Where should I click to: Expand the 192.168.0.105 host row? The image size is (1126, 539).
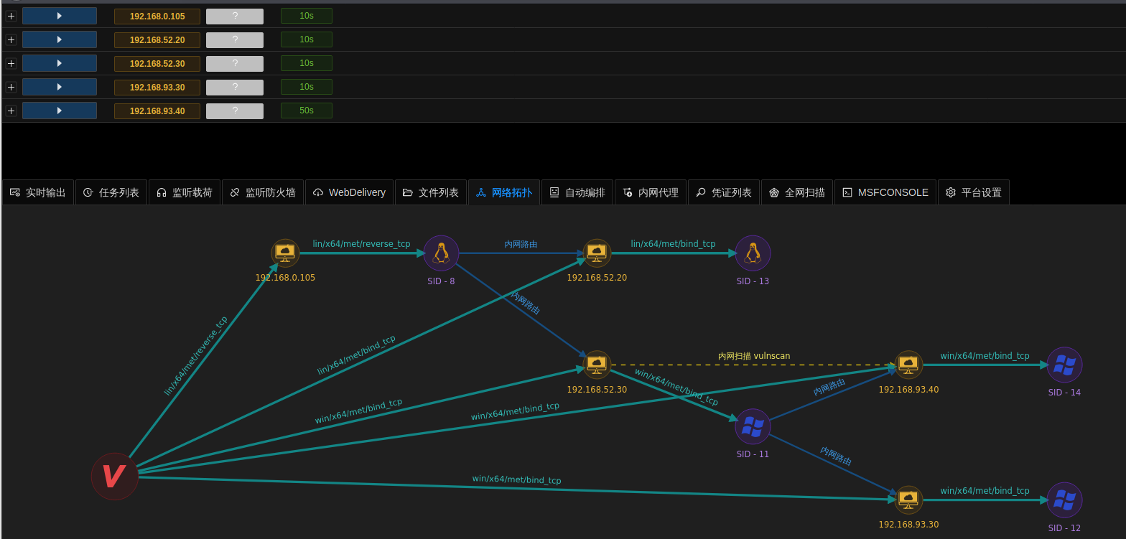tap(11, 16)
